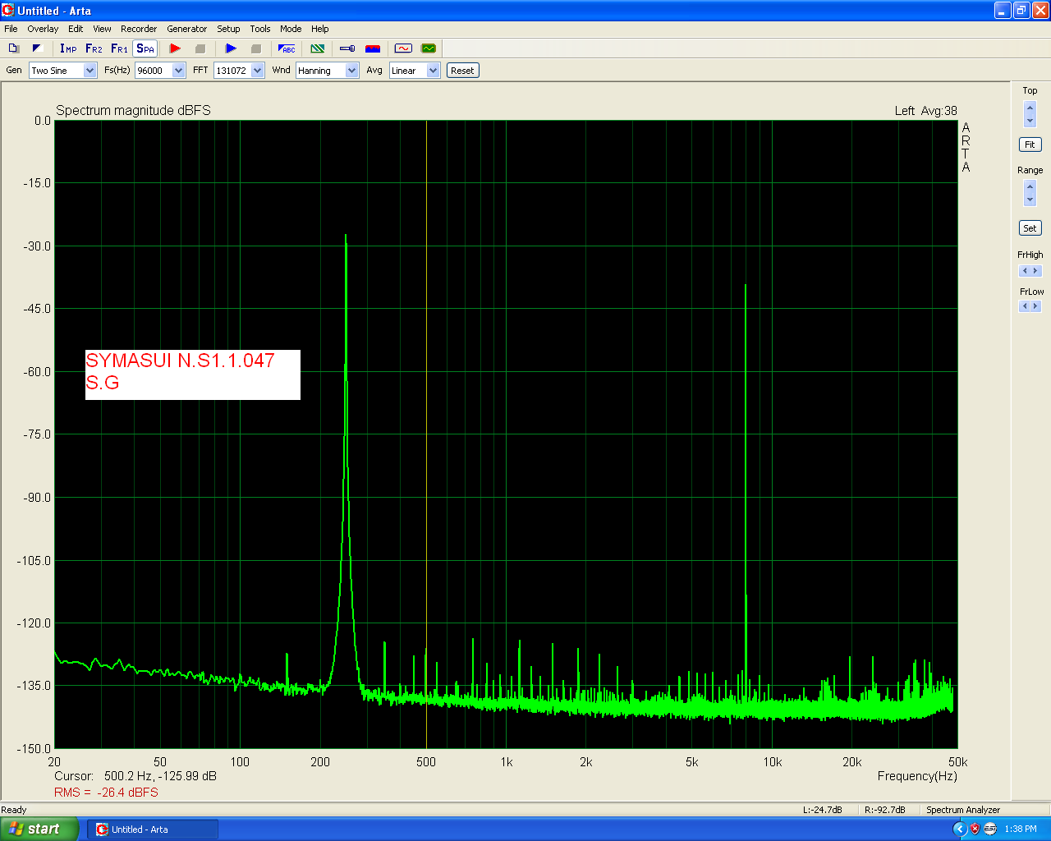Click the 1:38 PM system clock
The width and height of the screenshot is (1051, 841).
[x=1021, y=830]
